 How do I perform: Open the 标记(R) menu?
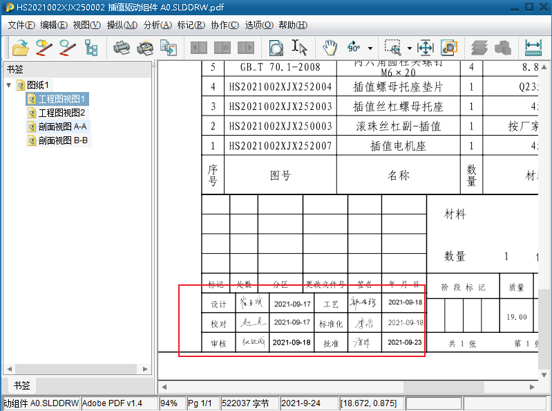click(x=191, y=25)
